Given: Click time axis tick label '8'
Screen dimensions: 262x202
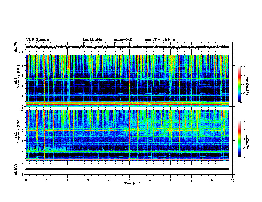Looking at the screenshot, I should 191,180.
